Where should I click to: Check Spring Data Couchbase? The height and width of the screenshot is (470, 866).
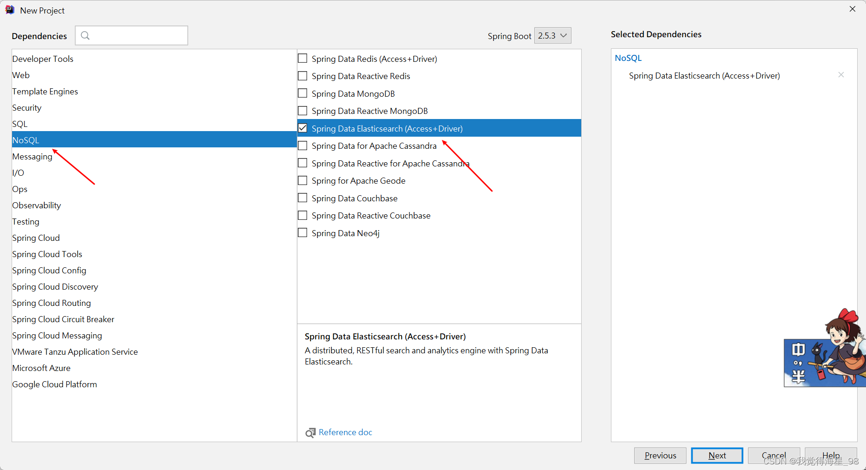coord(302,198)
